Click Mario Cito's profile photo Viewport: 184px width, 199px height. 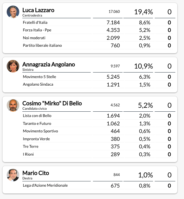click(13, 175)
